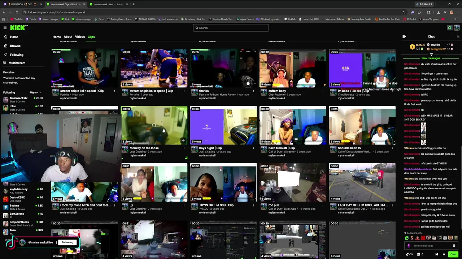This screenshot has width=462, height=259.
Task: Click the New messages banner in chat
Action: point(431,58)
